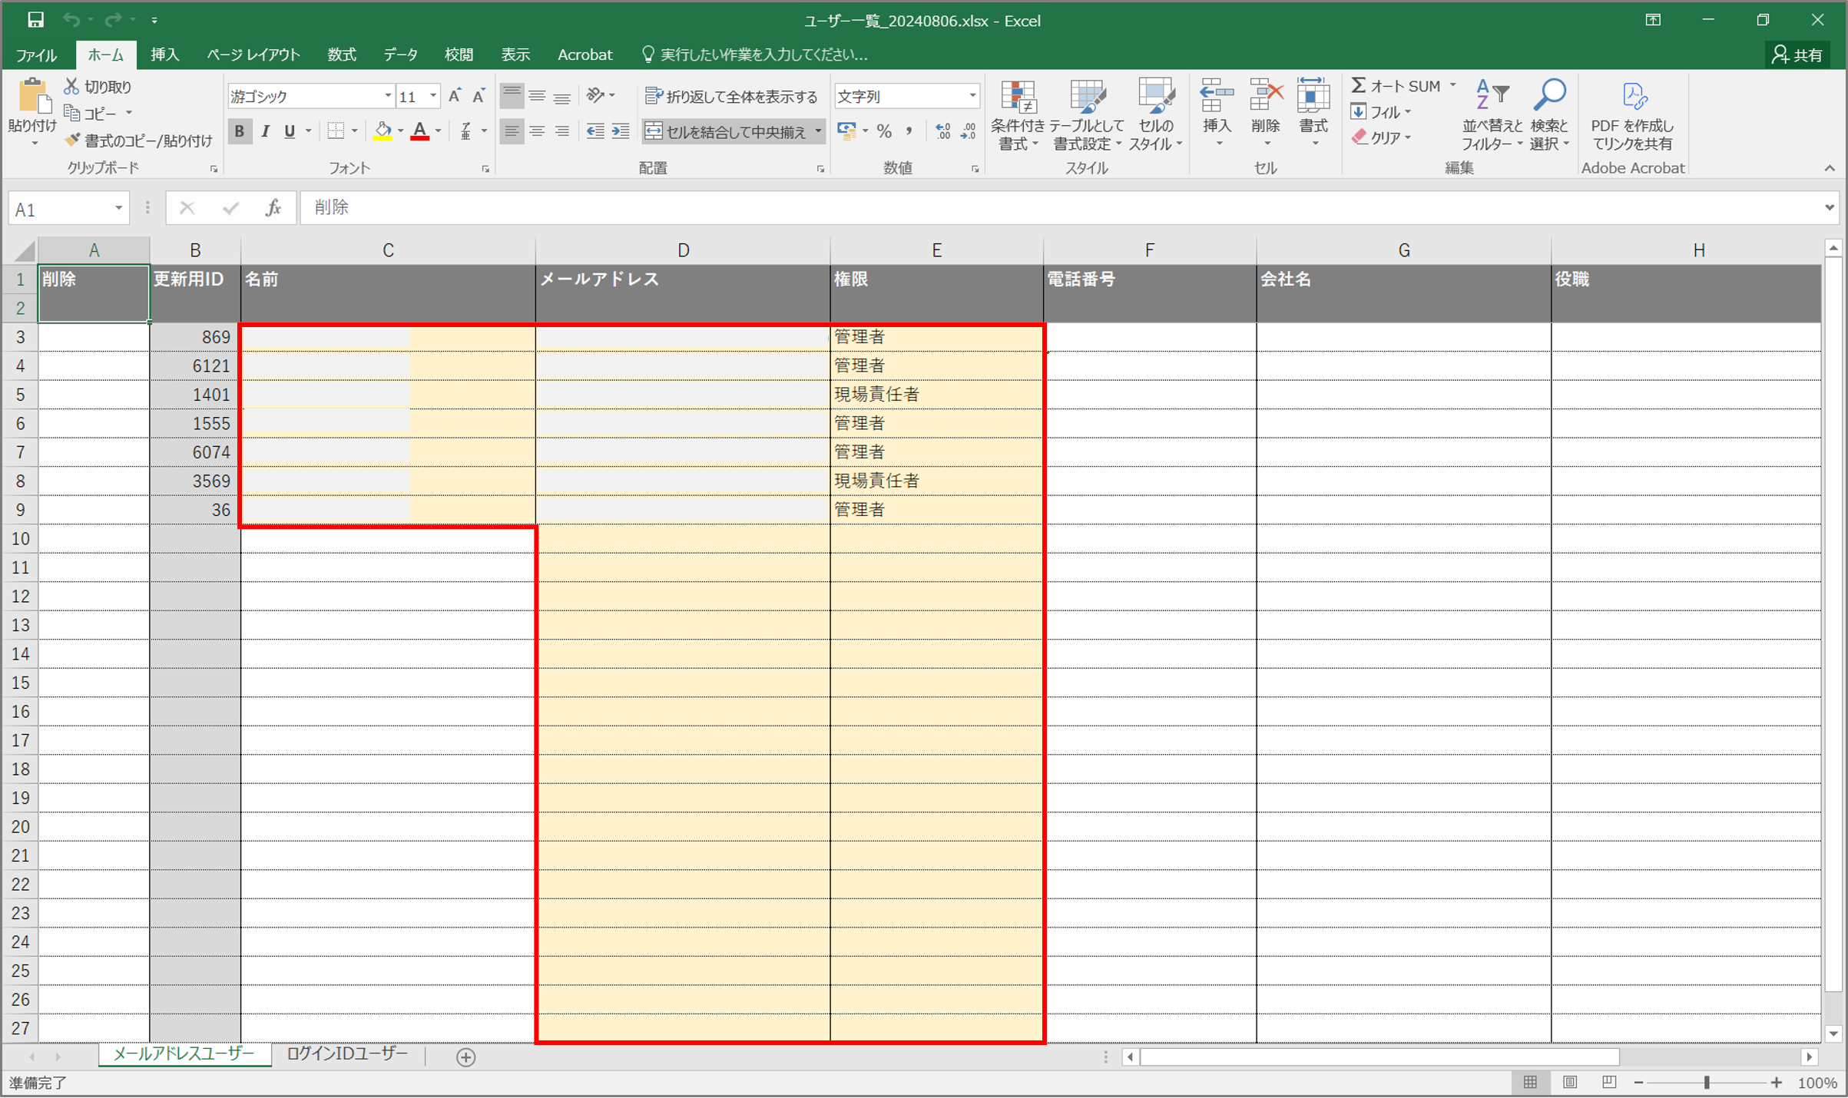Click the Conditional Formatting icon

coord(1018,98)
